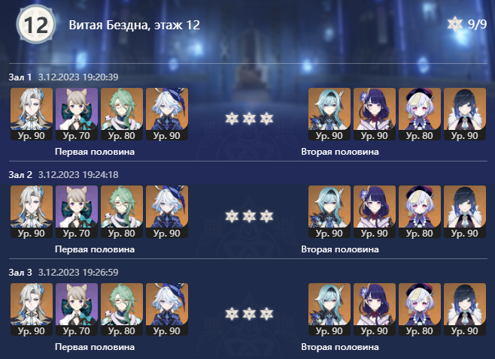Click Yelan portrait in Зал 2 second half
Screen dimensions: 495x359
[x=465, y=212]
